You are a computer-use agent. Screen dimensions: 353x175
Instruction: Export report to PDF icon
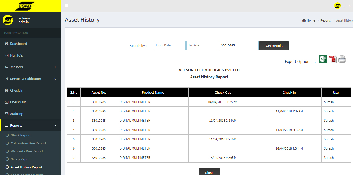tap(333, 59)
